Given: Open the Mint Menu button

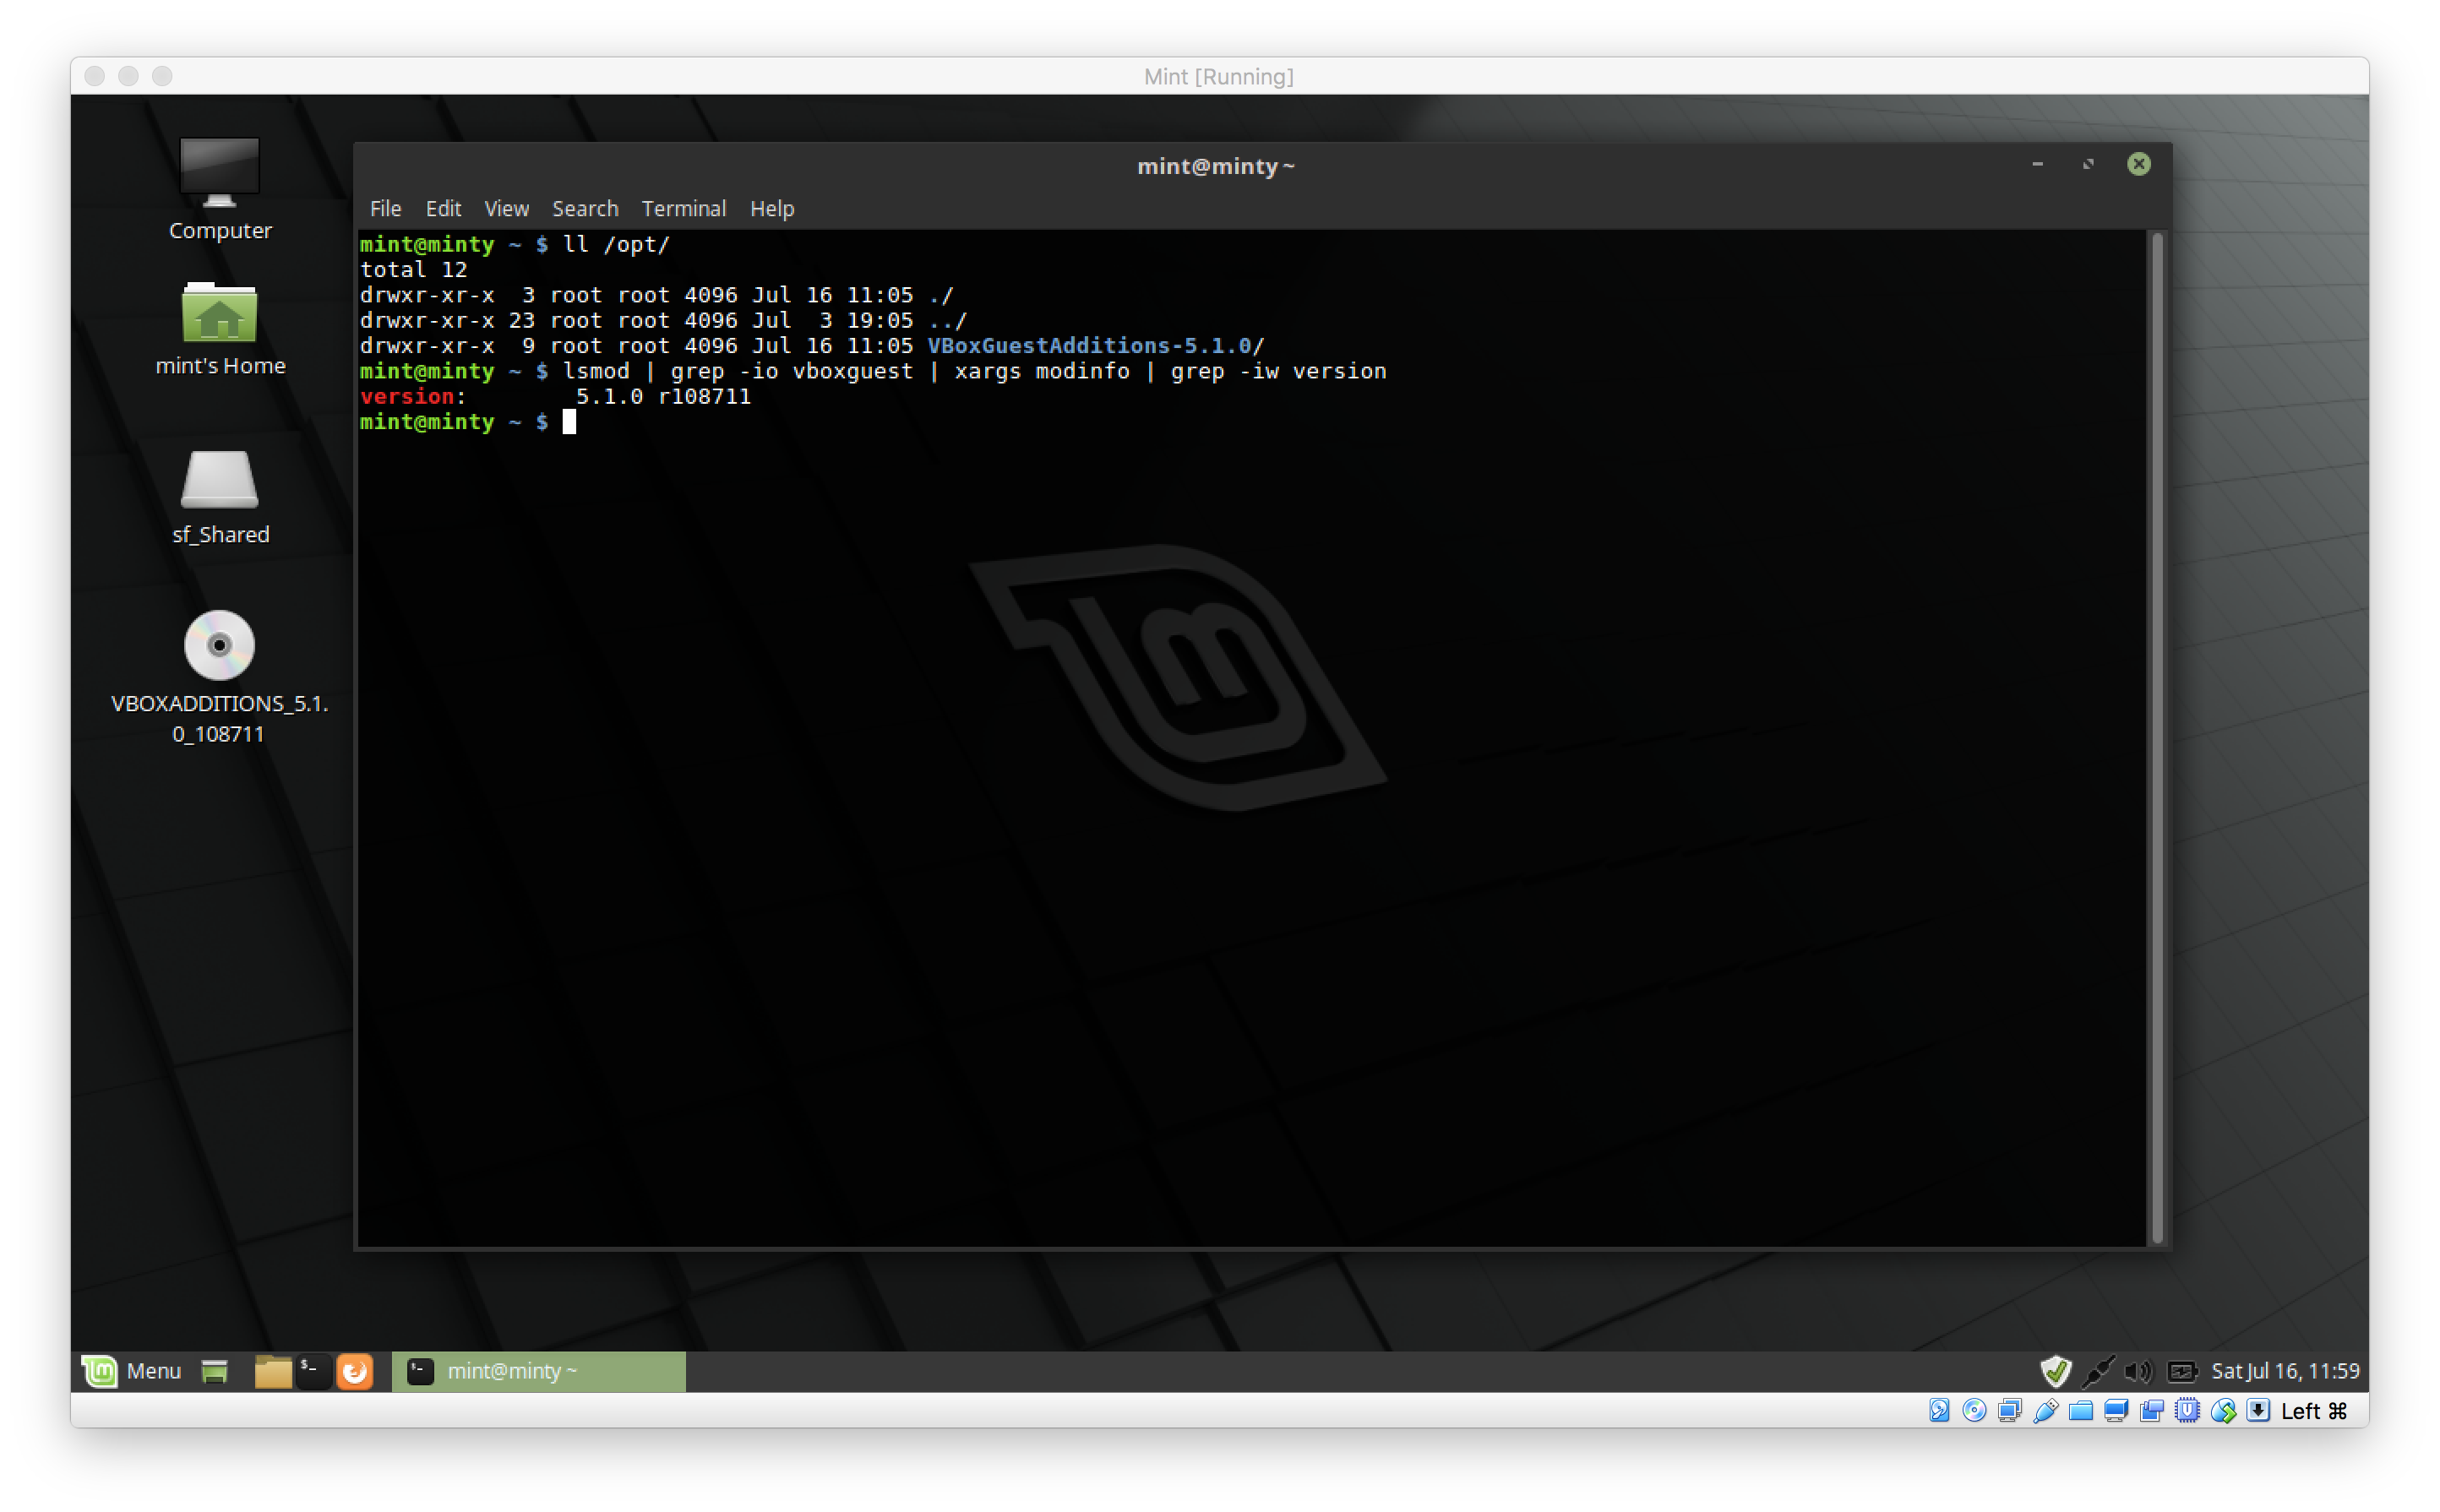Looking at the screenshot, I should click(131, 1371).
